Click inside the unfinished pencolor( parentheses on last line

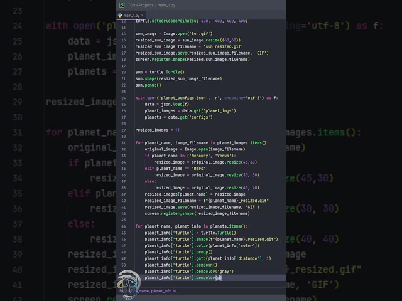[219, 278]
